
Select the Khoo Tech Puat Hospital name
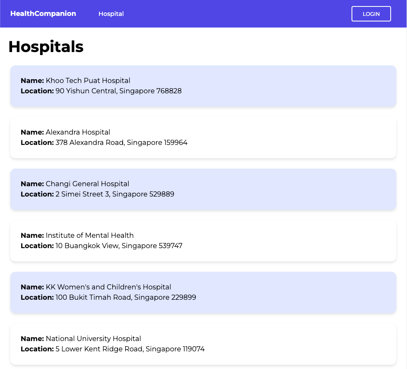(x=88, y=81)
